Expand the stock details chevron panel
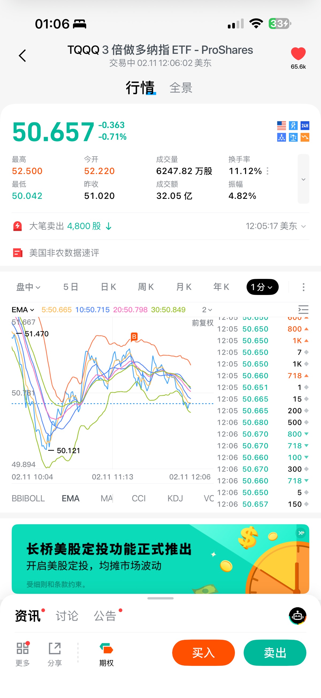The image size is (321, 698). coord(303,179)
